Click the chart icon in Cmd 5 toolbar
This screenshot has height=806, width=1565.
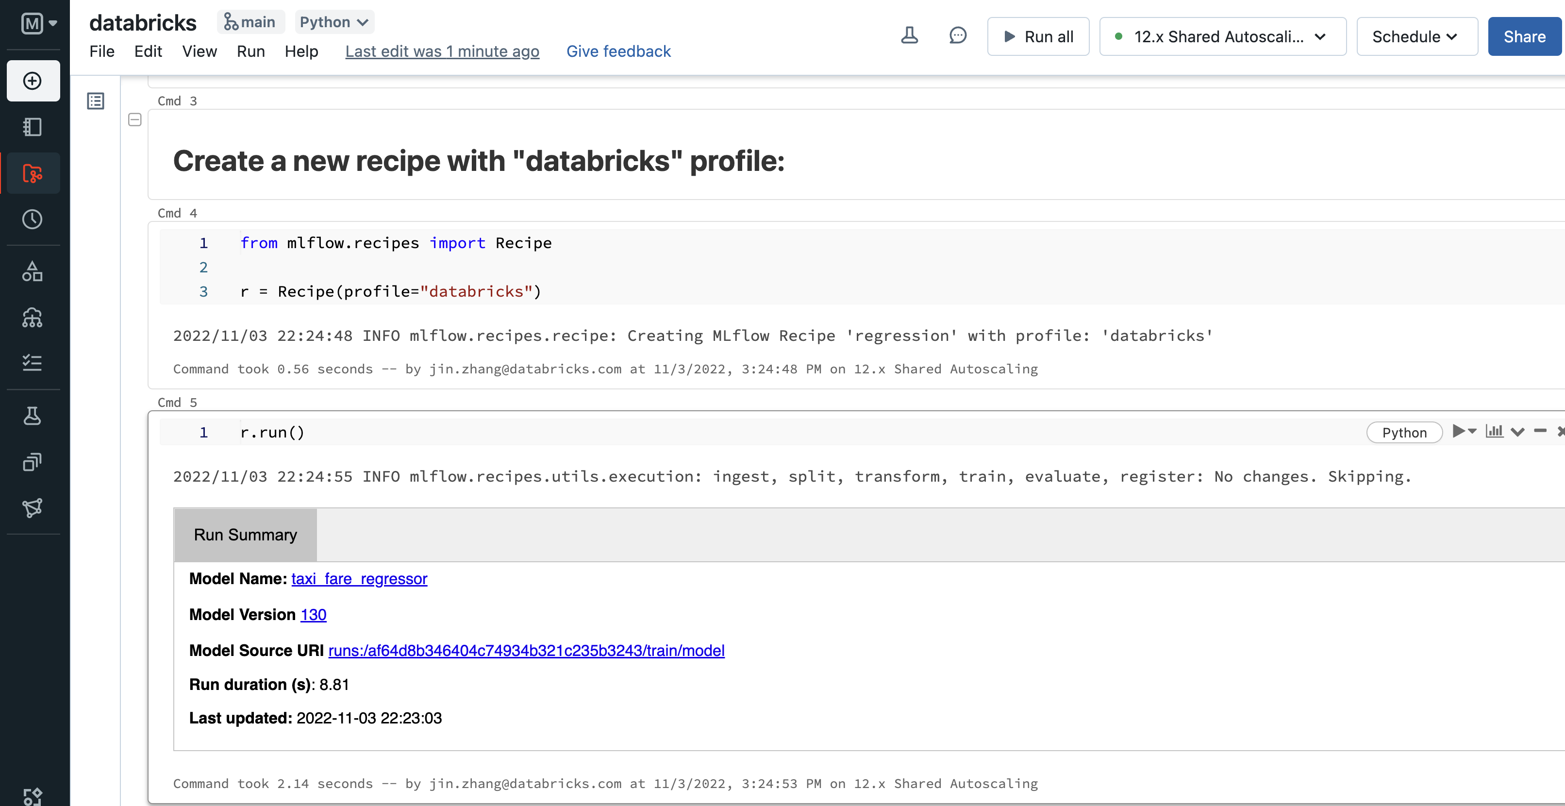pyautogui.click(x=1494, y=432)
